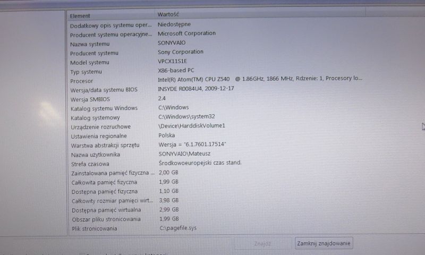Select the Wersja = "6.1.7601.17514" value
Screen dimensions: 425x255
tap(192, 144)
